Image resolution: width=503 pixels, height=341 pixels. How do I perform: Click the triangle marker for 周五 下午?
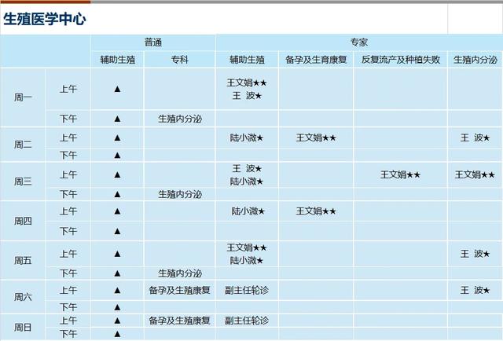click(x=117, y=273)
